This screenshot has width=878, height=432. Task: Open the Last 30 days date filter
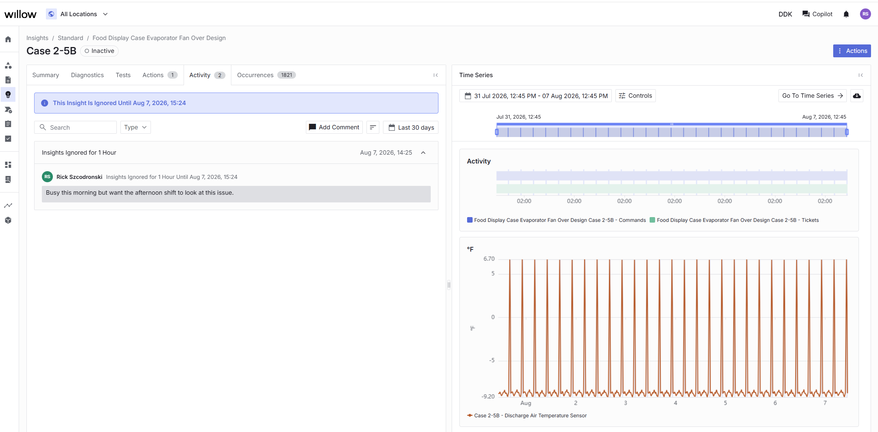click(411, 127)
